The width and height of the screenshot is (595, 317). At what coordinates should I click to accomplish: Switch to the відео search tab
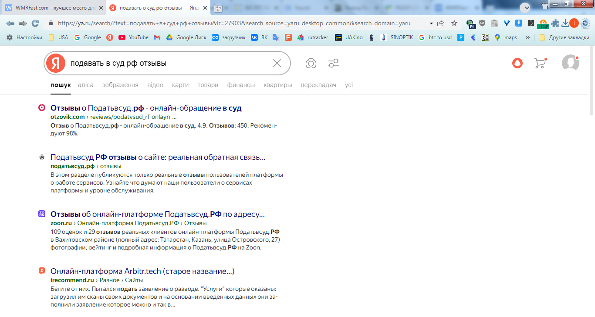point(155,85)
